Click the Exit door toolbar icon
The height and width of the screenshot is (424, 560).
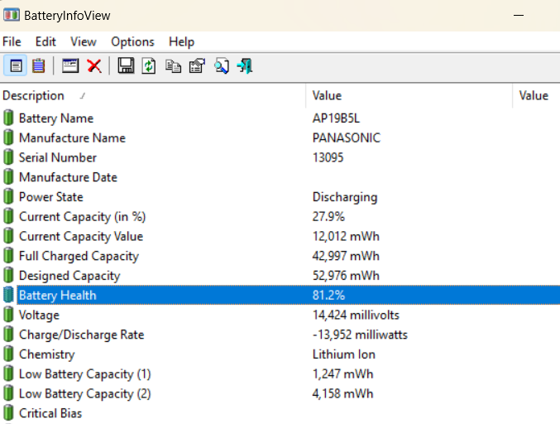click(245, 66)
